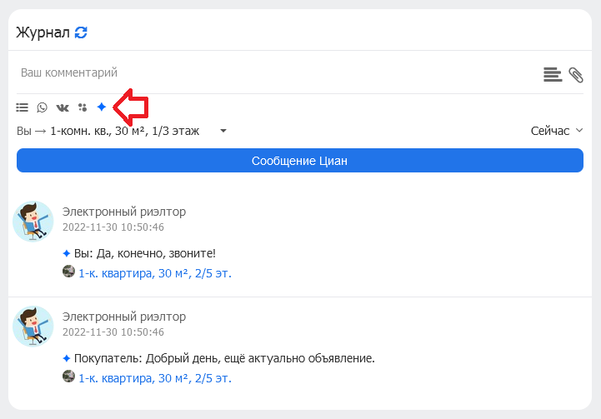Expand the 1-комн. кв. object dropdown

pos(122,131)
